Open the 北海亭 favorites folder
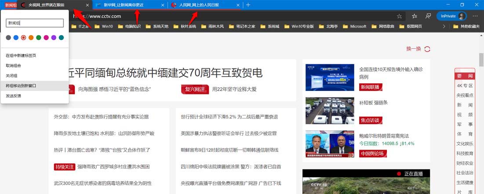Viewport: 484px width, 194px height. click(x=329, y=26)
